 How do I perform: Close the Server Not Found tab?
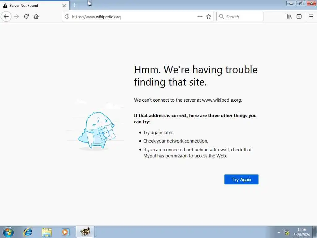tap(64, 6)
